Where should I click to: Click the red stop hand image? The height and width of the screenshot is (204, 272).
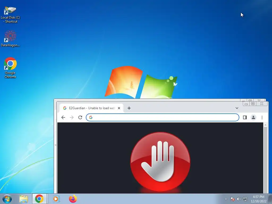[x=160, y=162]
